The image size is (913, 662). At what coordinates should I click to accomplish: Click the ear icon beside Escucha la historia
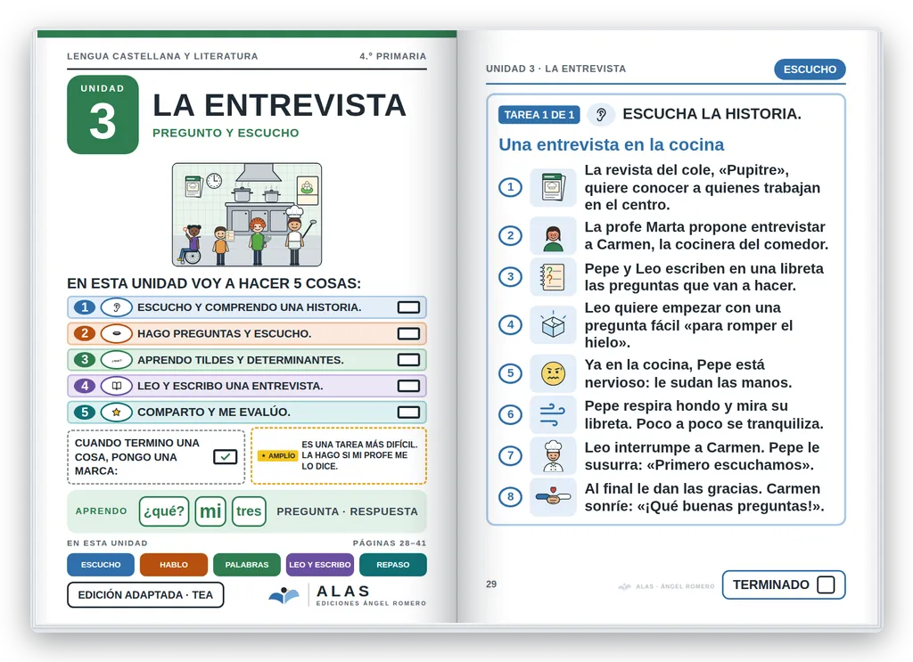click(601, 115)
